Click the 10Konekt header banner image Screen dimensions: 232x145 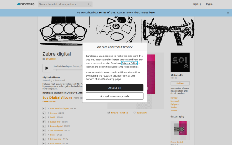(116, 31)
